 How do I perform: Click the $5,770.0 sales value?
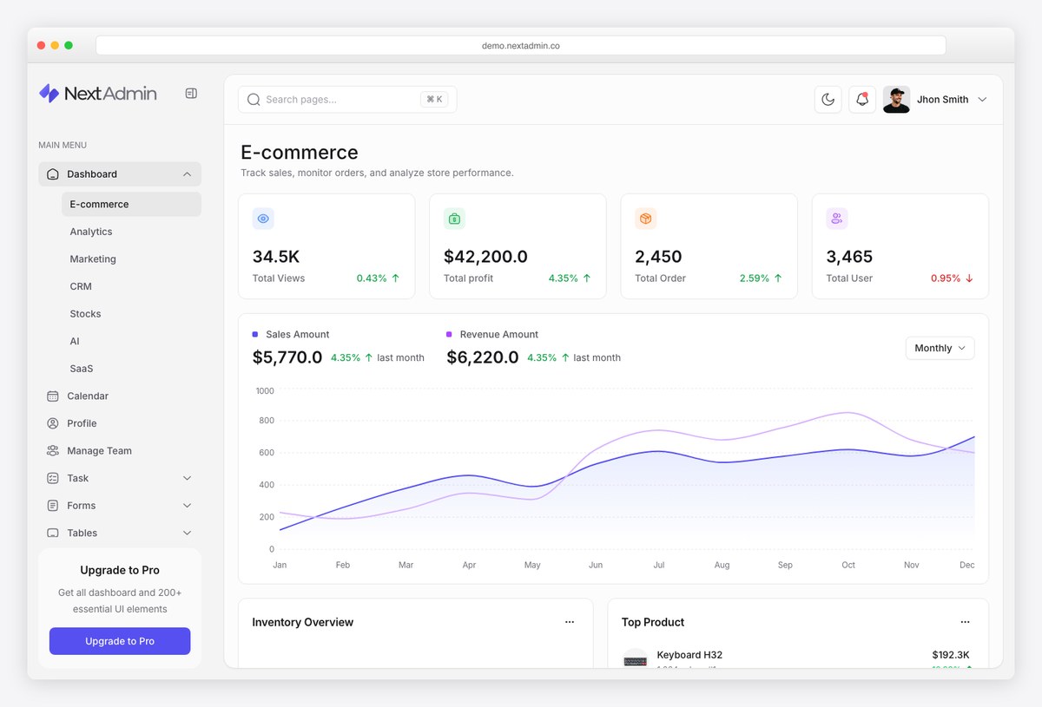click(287, 357)
